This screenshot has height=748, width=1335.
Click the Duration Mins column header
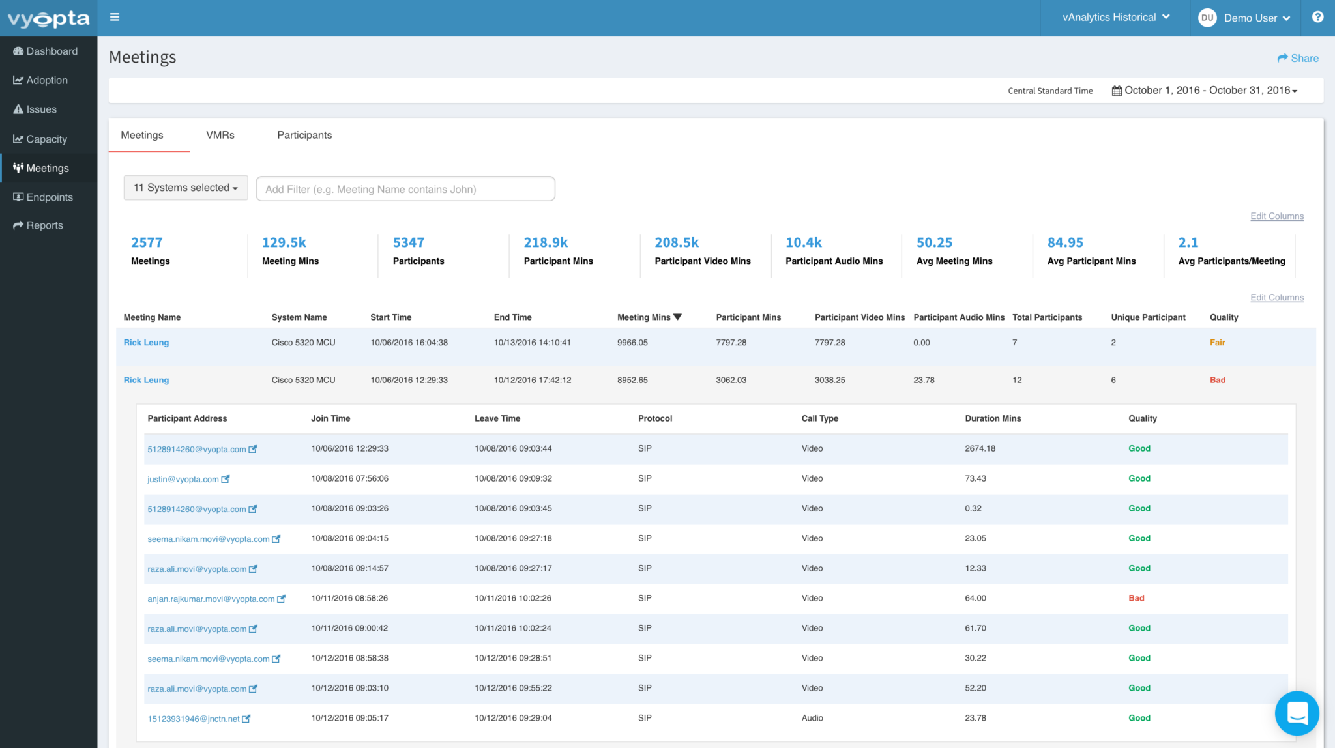coord(993,418)
